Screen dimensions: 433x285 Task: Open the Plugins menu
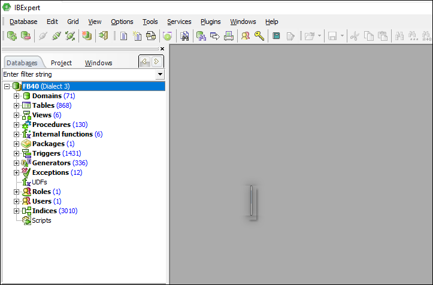[x=210, y=22]
